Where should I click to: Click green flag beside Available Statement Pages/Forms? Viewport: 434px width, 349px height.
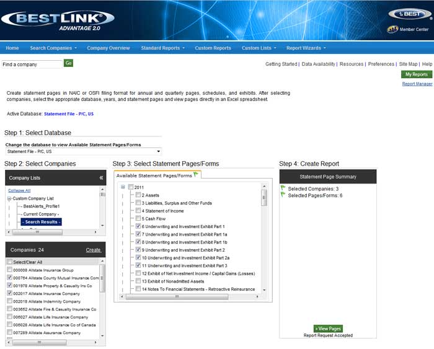pyautogui.click(x=196, y=174)
